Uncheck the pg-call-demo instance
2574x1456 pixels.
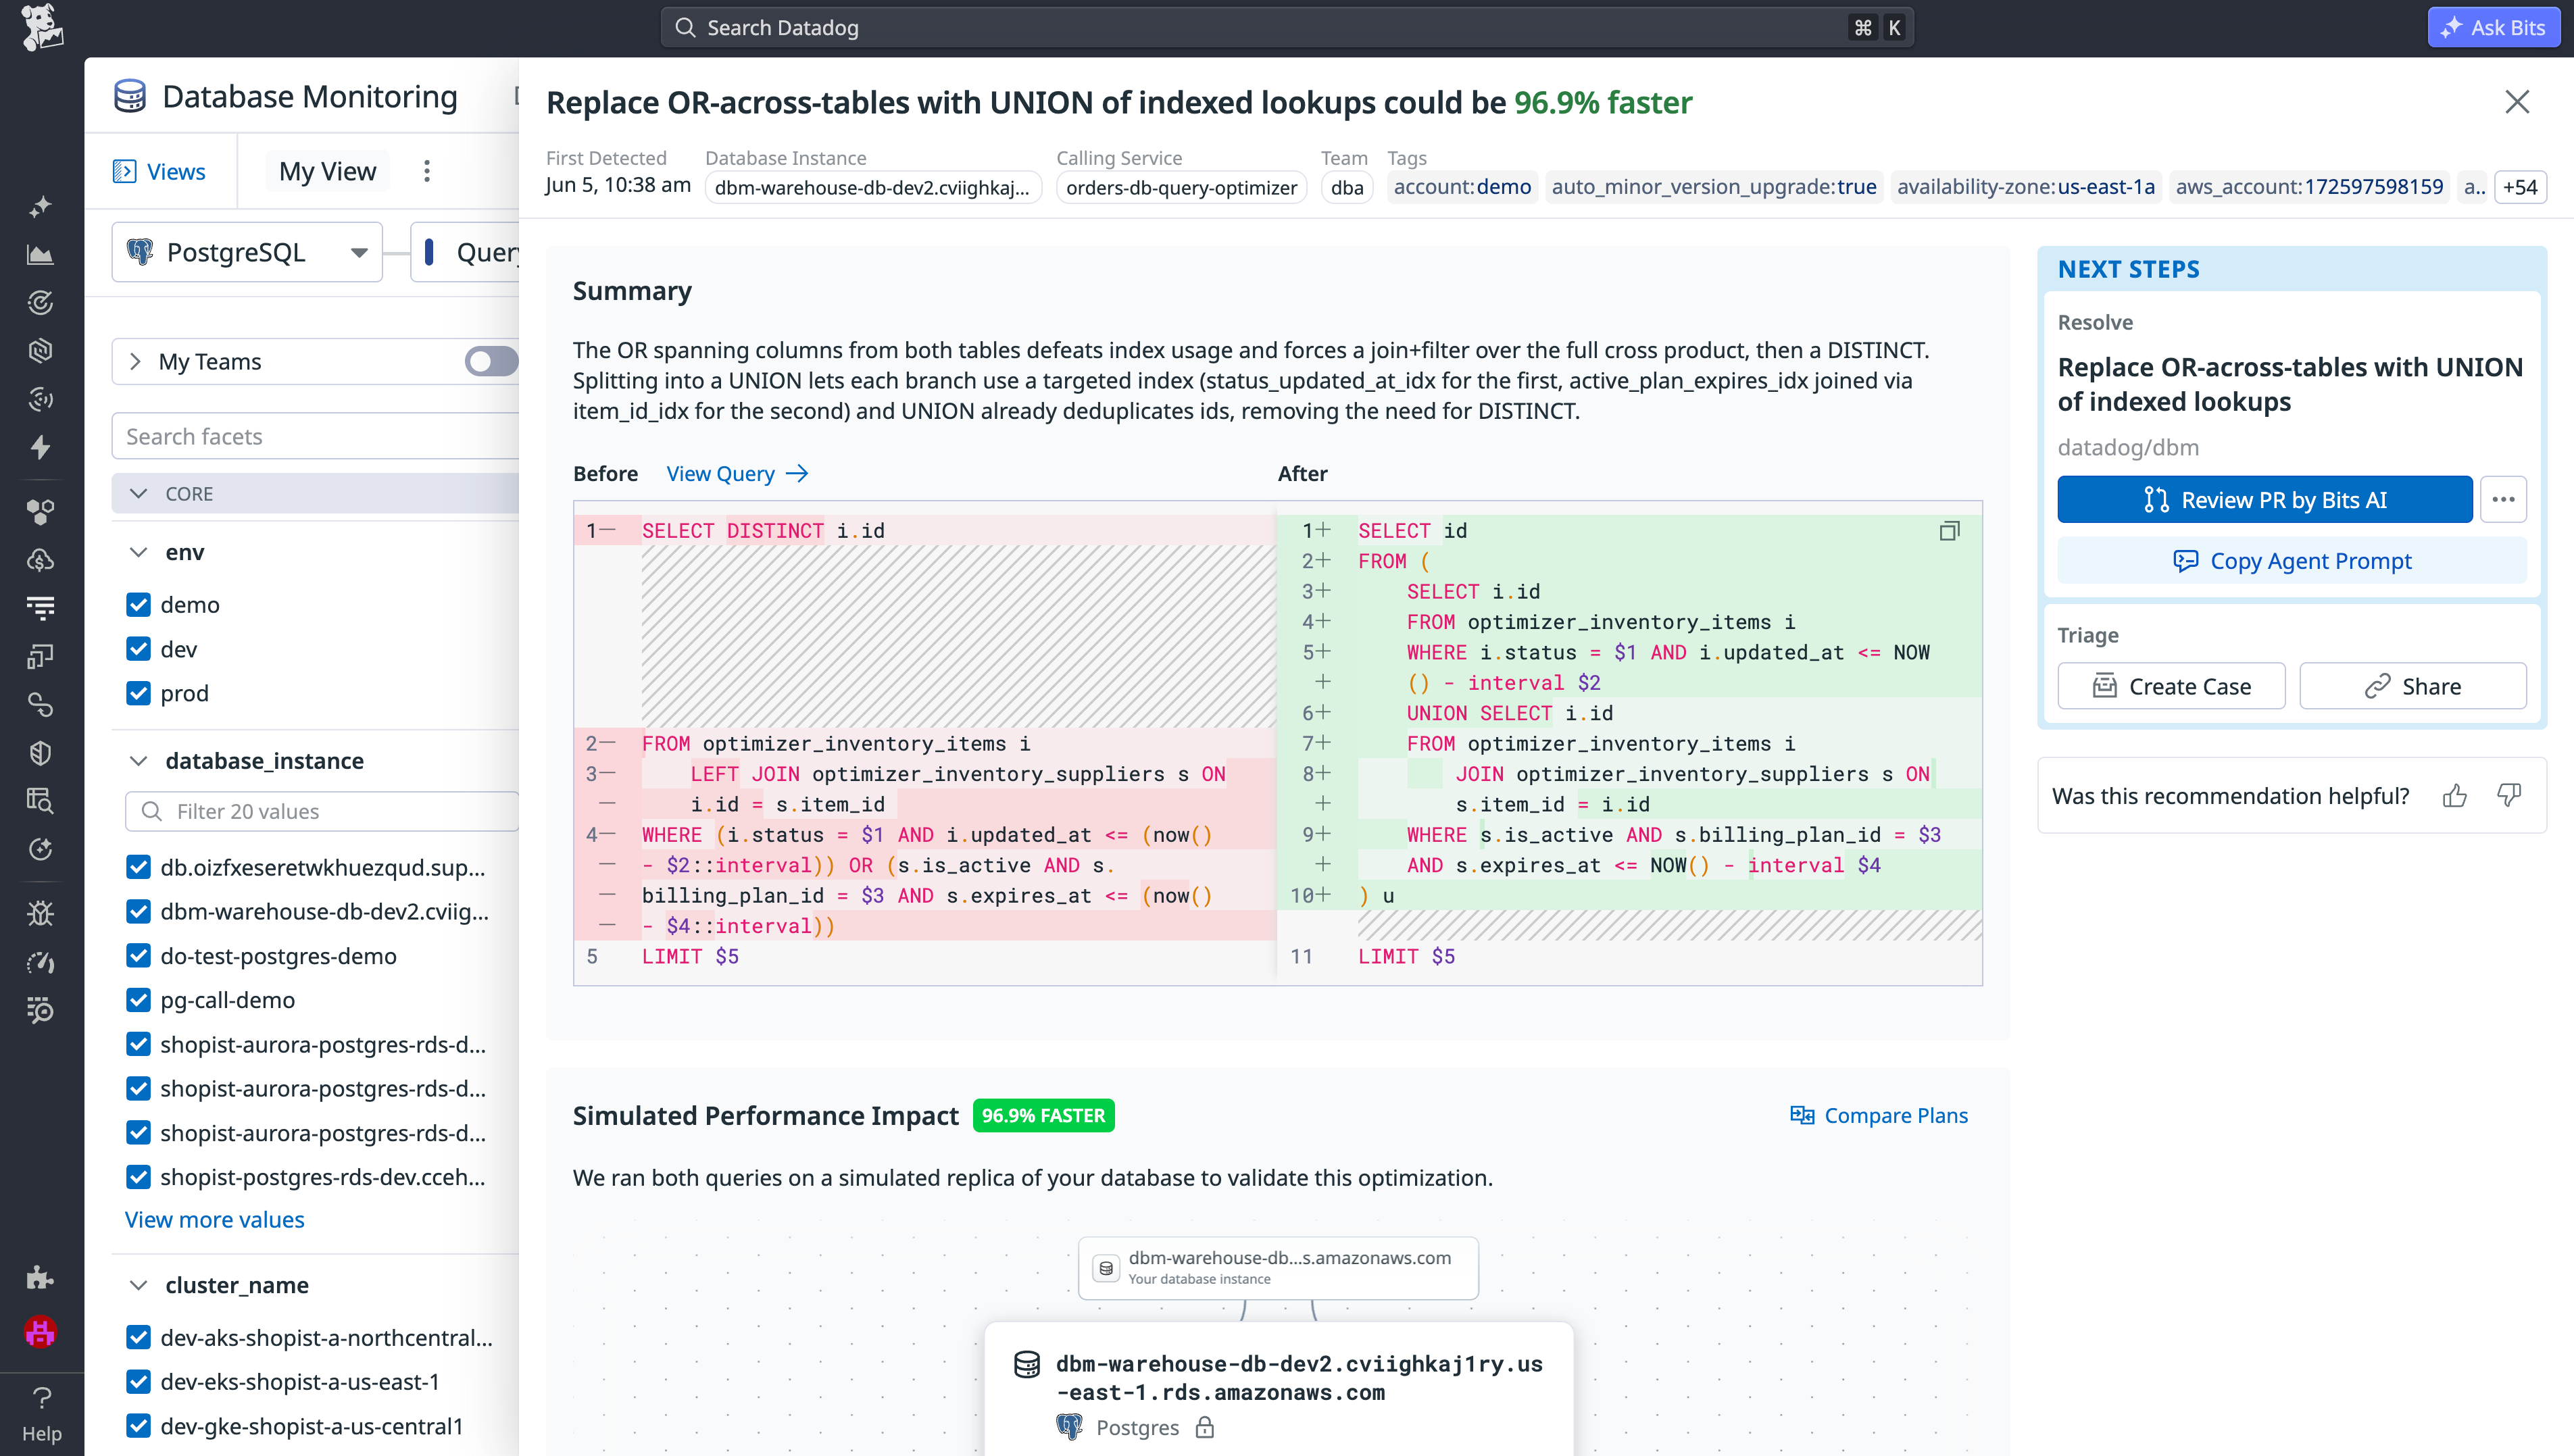click(x=138, y=1000)
